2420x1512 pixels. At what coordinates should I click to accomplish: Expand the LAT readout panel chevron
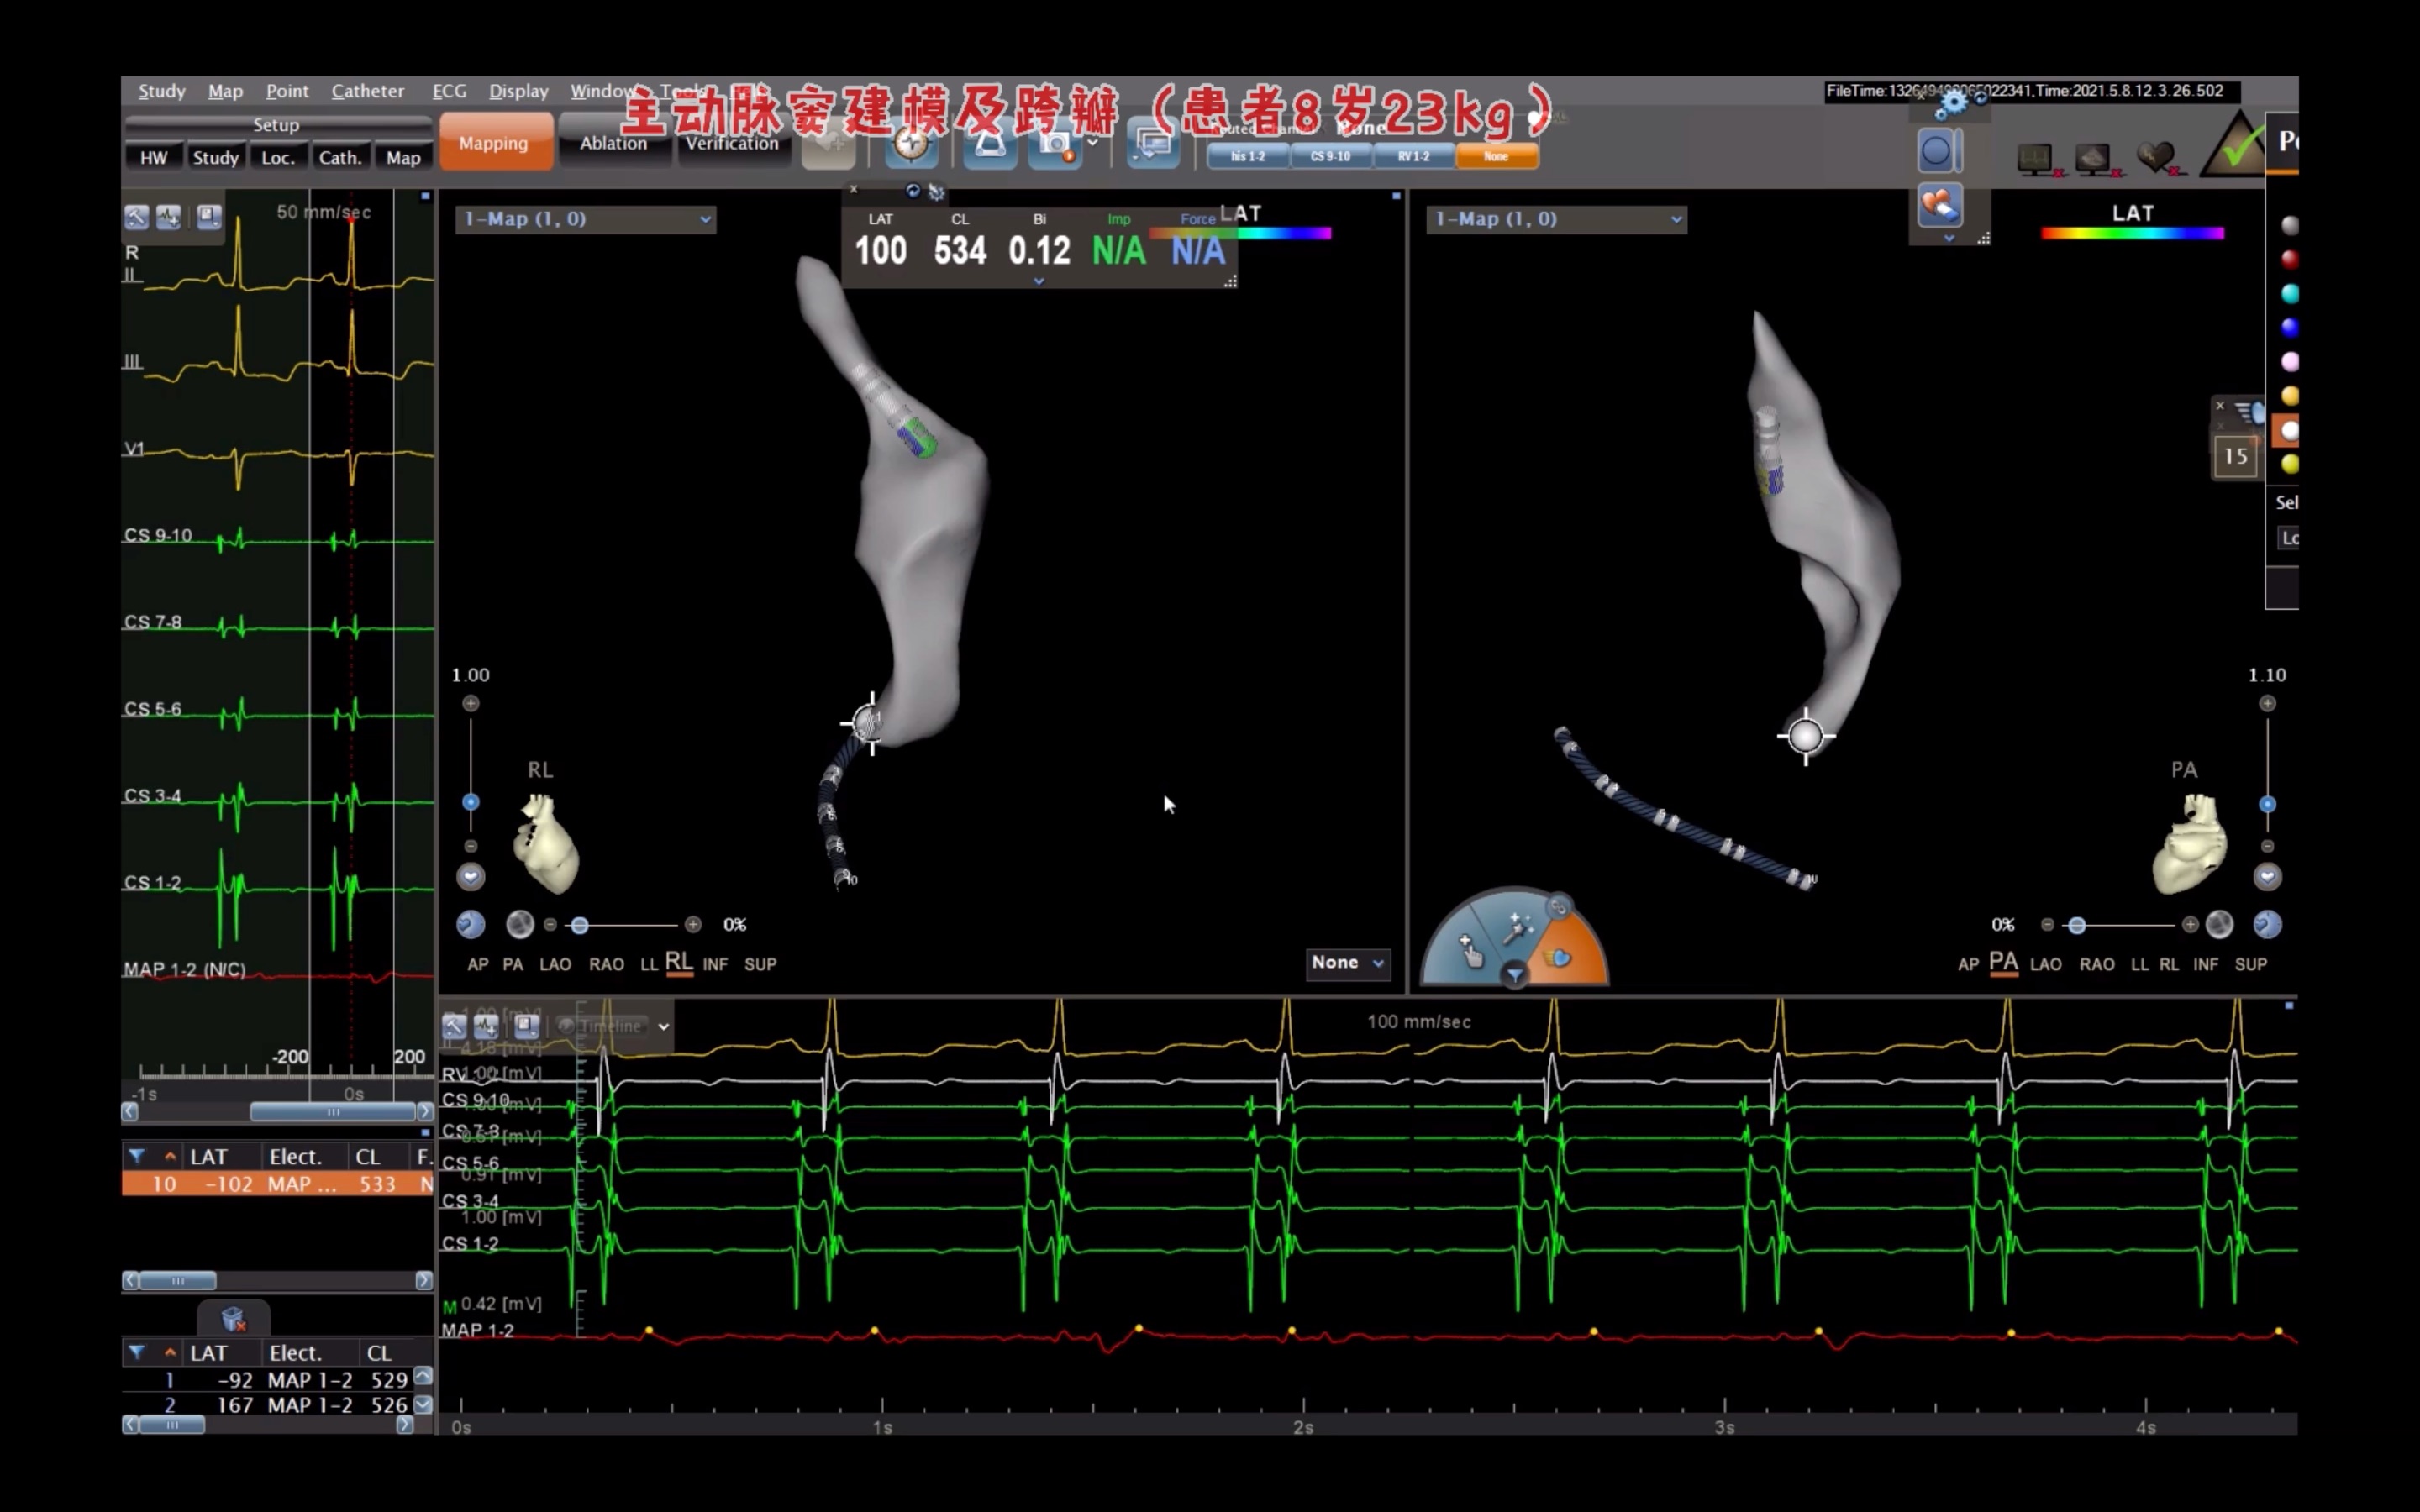pos(1039,282)
